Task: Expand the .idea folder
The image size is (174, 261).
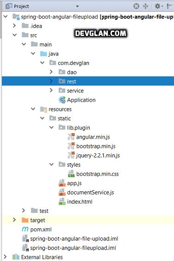Action: [x=14, y=25]
